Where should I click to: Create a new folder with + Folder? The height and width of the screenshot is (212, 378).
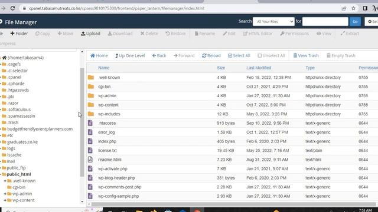pos(19,34)
